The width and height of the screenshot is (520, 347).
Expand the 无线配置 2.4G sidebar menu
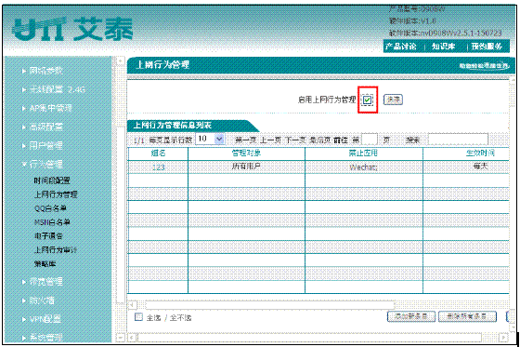tap(57, 89)
